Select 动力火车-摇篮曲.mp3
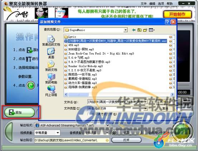198x151 pixels. [x=81, y=83]
